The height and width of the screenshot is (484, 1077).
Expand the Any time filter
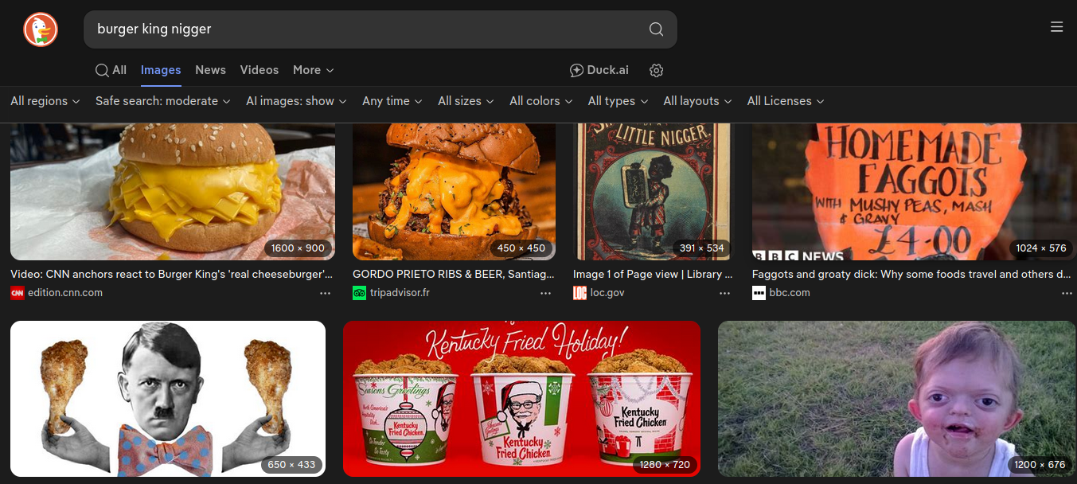point(392,101)
